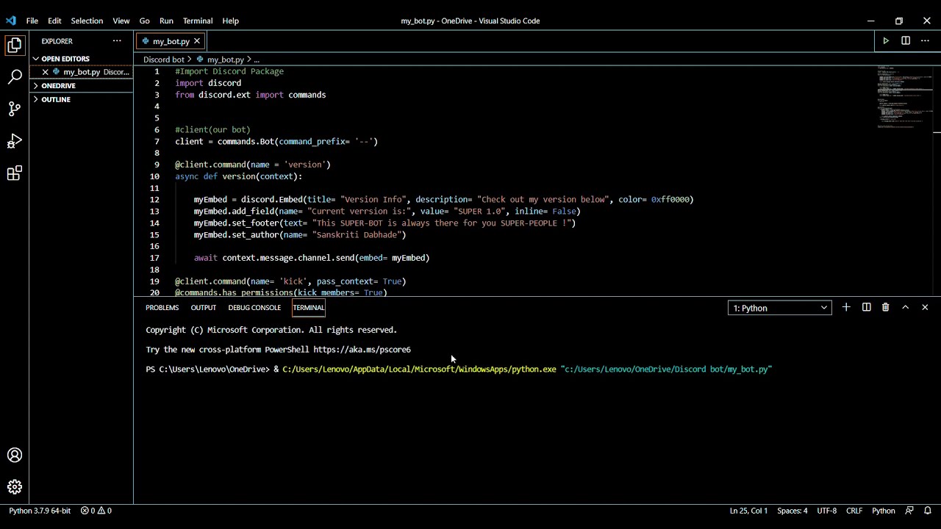Image resolution: width=941 pixels, height=529 pixels.
Task: Click Python 3.7.9 64-bit interpreter selector
Action: [x=40, y=511]
